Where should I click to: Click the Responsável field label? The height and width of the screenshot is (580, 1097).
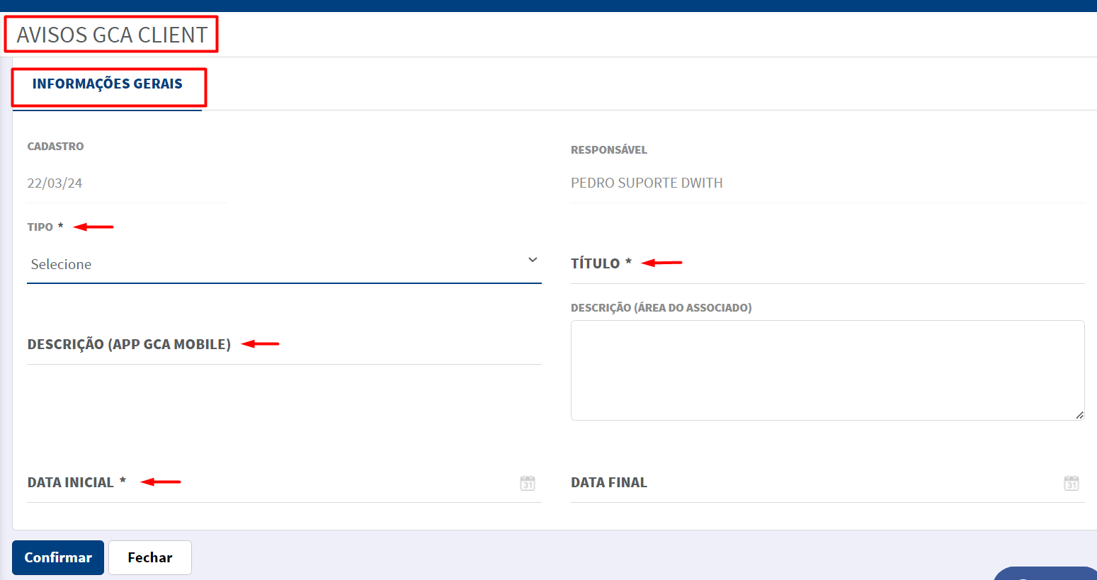tap(609, 150)
